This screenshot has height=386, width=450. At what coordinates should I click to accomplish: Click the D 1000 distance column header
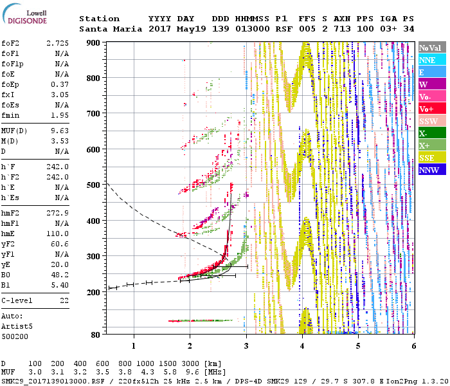click(x=145, y=364)
